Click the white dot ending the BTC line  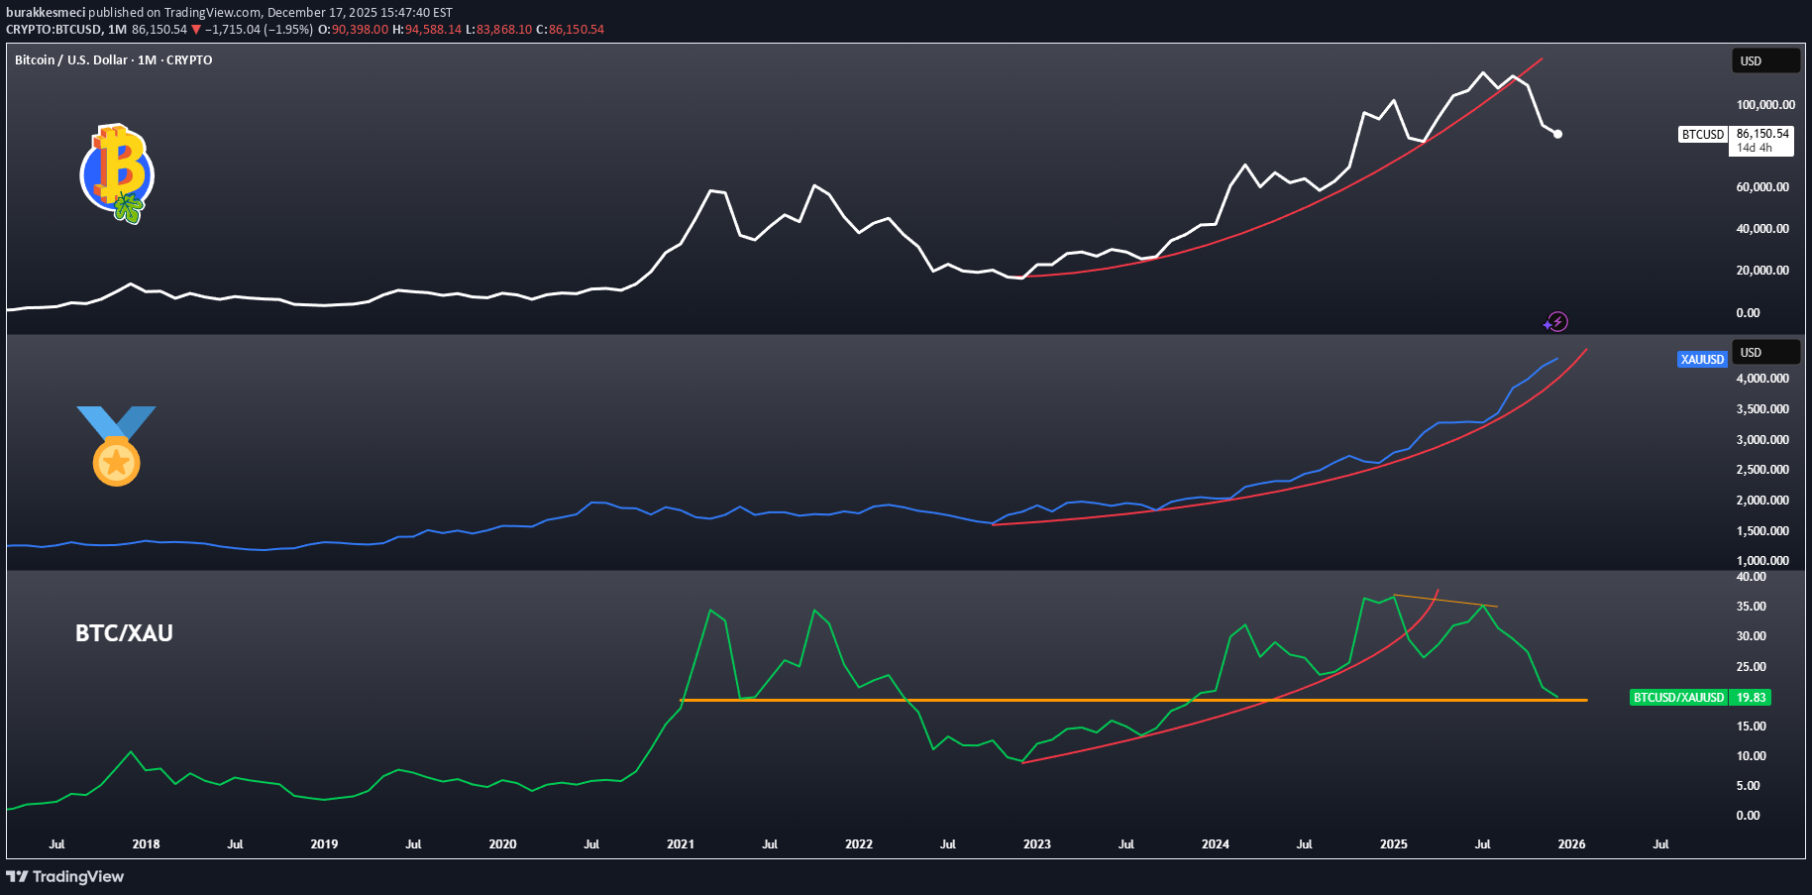click(x=1557, y=134)
